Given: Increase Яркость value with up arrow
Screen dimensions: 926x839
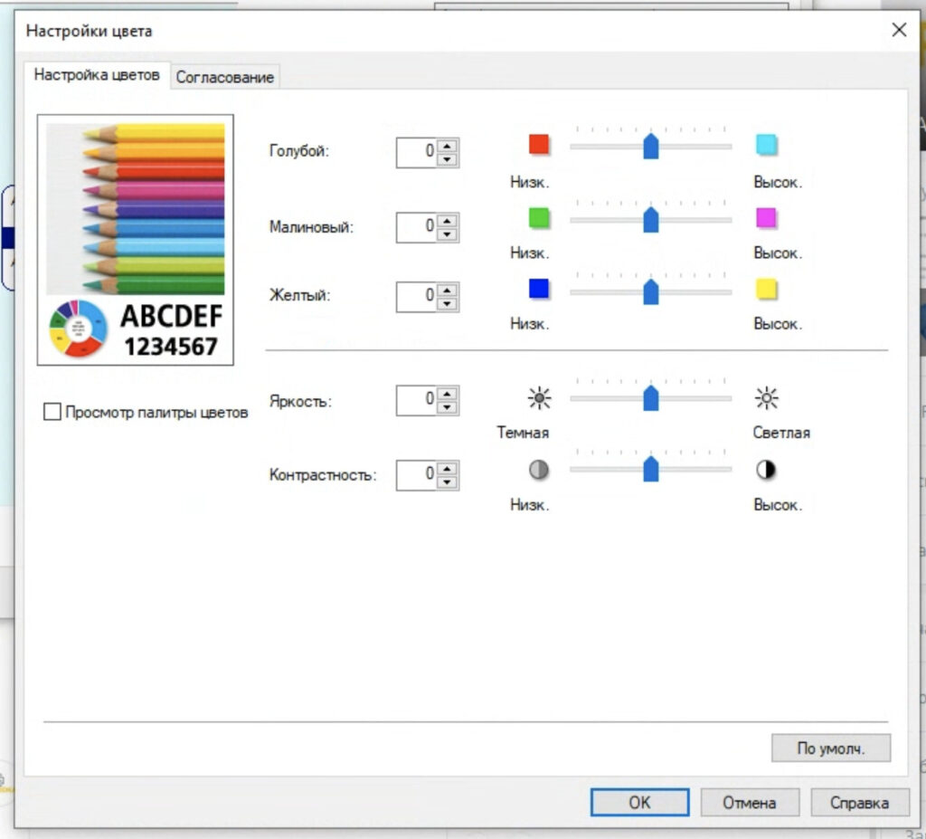Looking at the screenshot, I should pyautogui.click(x=448, y=394).
